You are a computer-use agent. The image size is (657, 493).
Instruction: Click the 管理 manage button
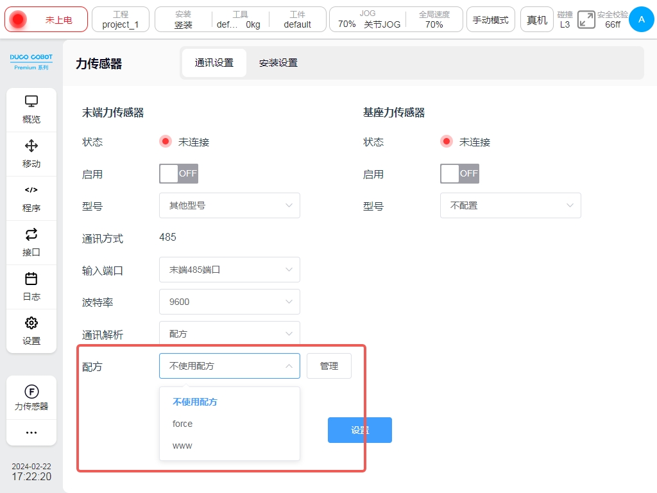click(x=328, y=366)
